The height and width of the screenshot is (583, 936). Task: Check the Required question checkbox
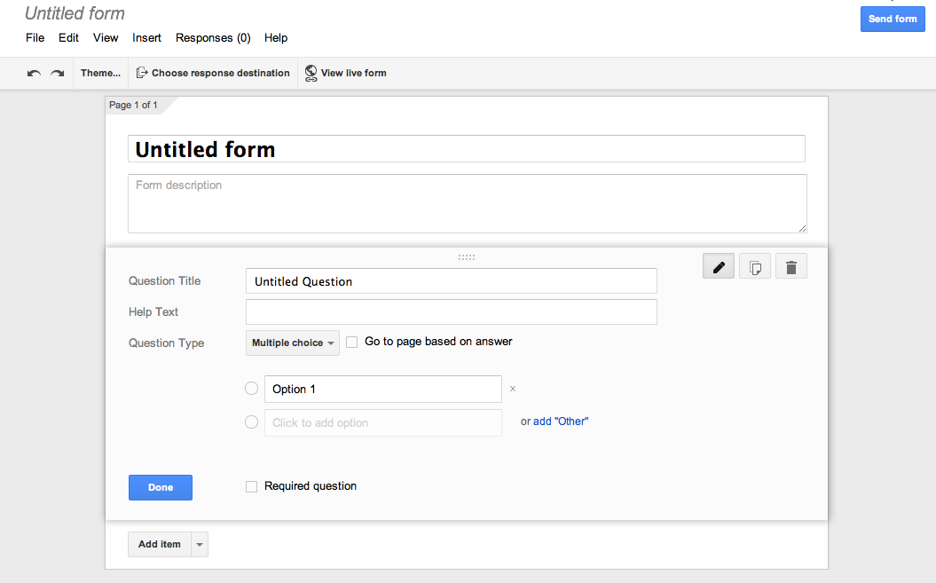(x=251, y=486)
